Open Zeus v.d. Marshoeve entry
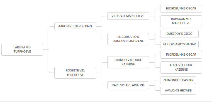 coord(128,16)
